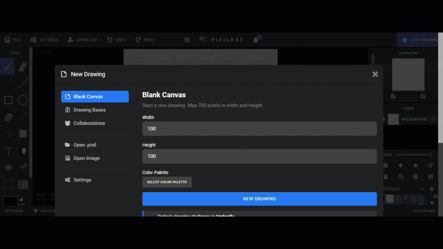Select the Background layer thumbnail
443x249 pixels.
(x=393, y=119)
